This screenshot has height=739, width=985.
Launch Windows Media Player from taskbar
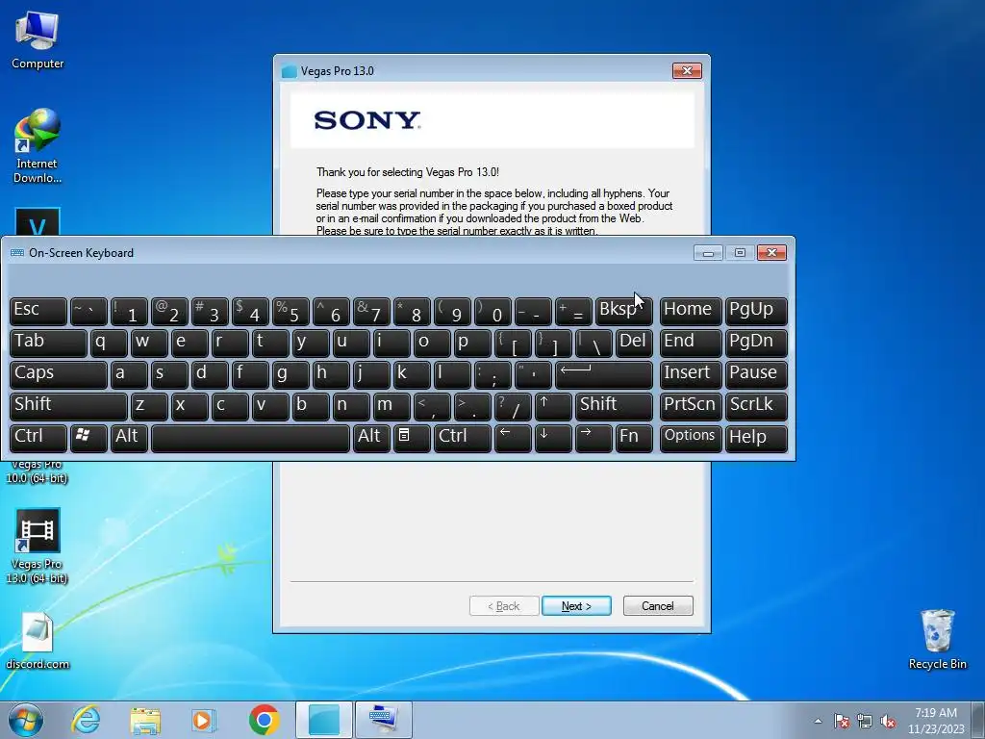[204, 720]
